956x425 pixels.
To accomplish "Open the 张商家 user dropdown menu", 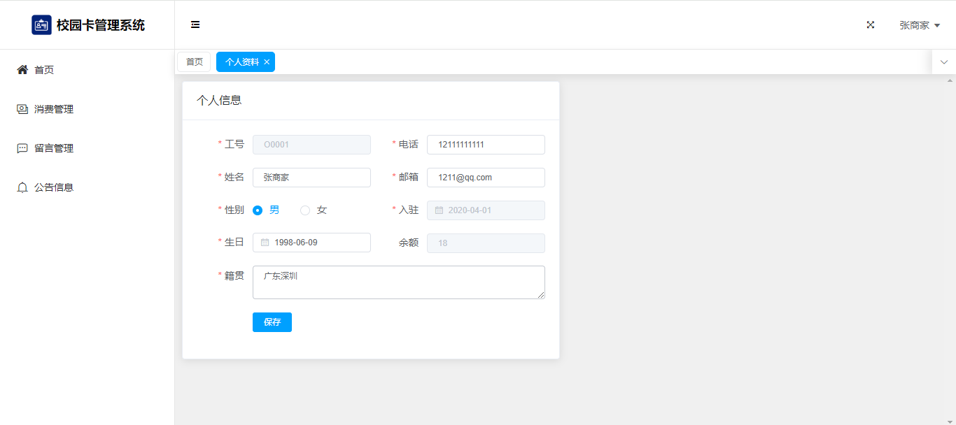I will pyautogui.click(x=919, y=25).
